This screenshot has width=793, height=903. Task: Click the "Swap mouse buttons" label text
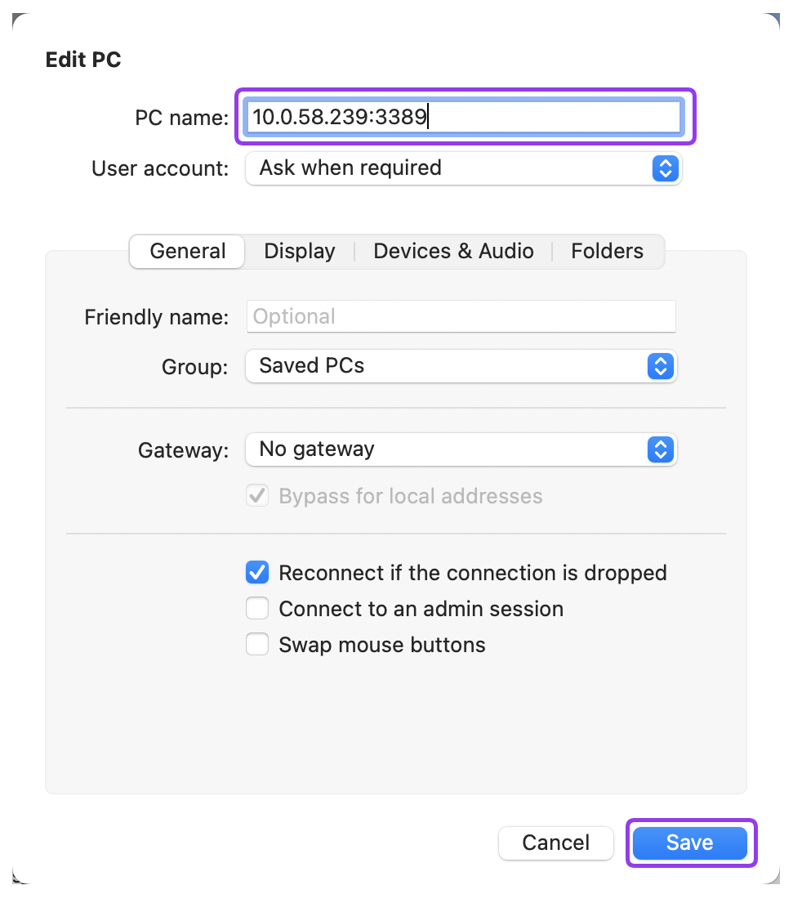(381, 644)
